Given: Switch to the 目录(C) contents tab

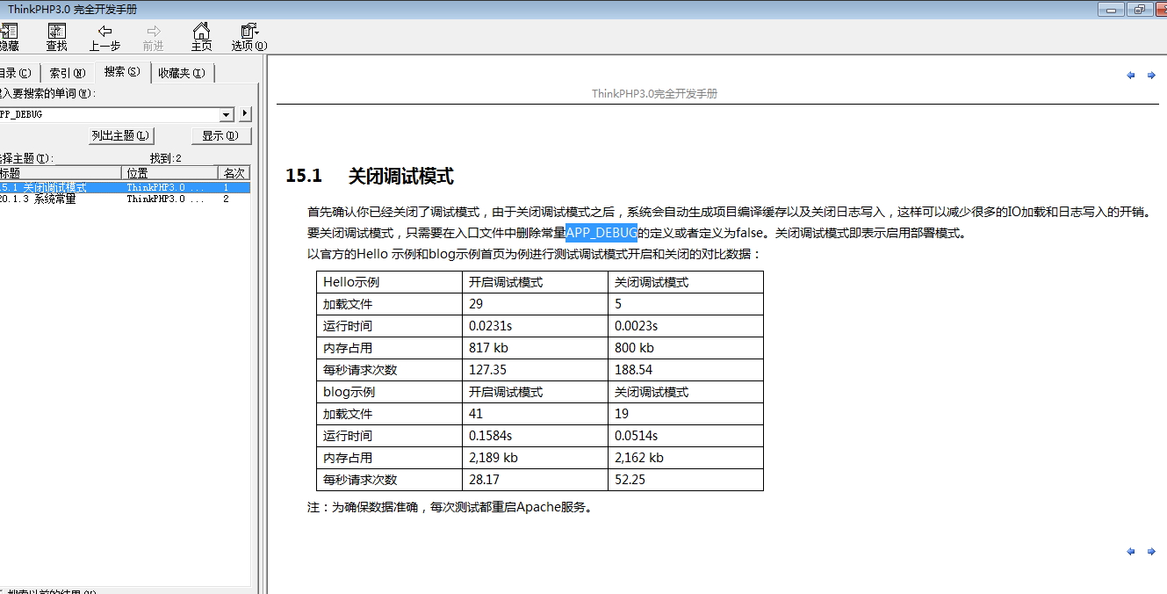Looking at the screenshot, I should [x=16, y=73].
